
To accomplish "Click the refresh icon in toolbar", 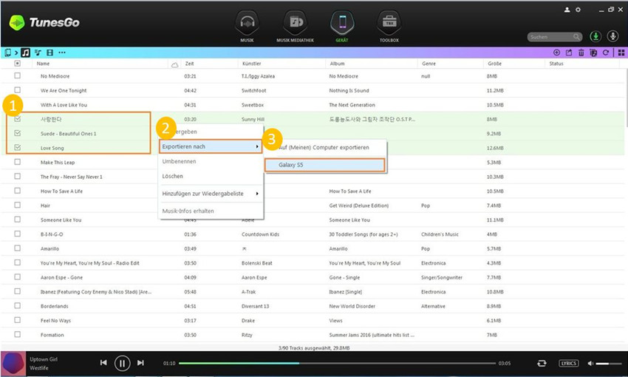I will click(x=606, y=52).
